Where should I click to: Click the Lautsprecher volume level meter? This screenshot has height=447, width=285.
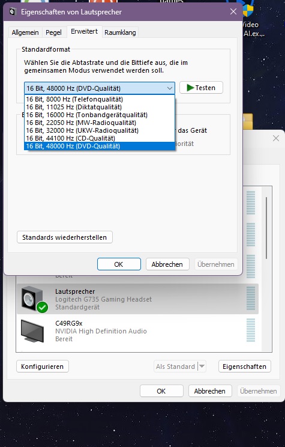click(x=251, y=298)
